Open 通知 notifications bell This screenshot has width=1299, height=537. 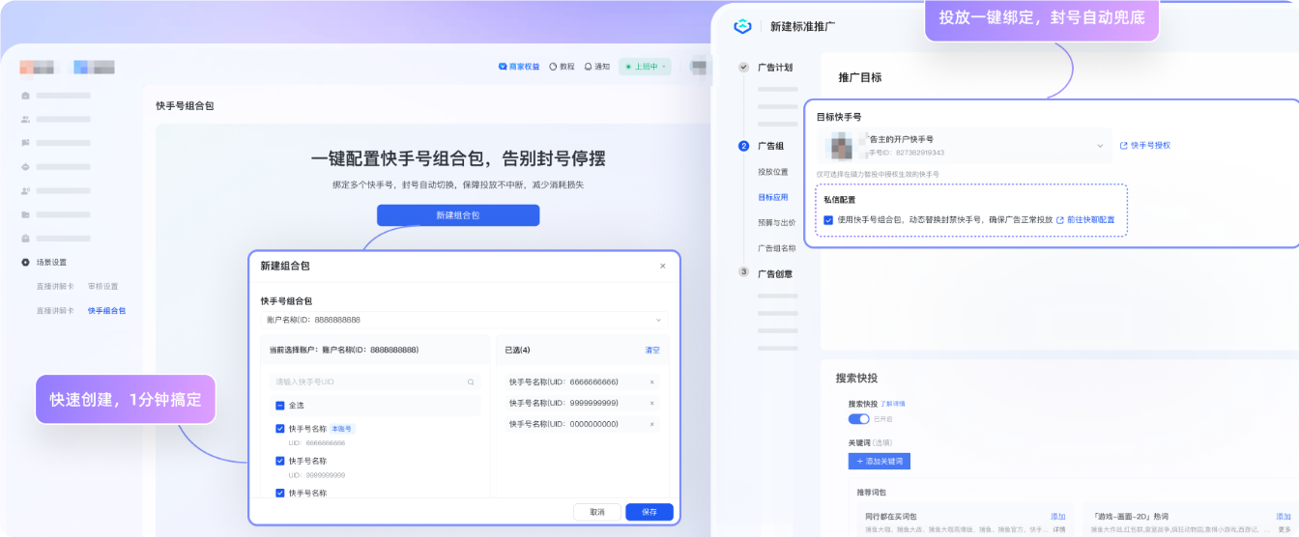coord(597,67)
